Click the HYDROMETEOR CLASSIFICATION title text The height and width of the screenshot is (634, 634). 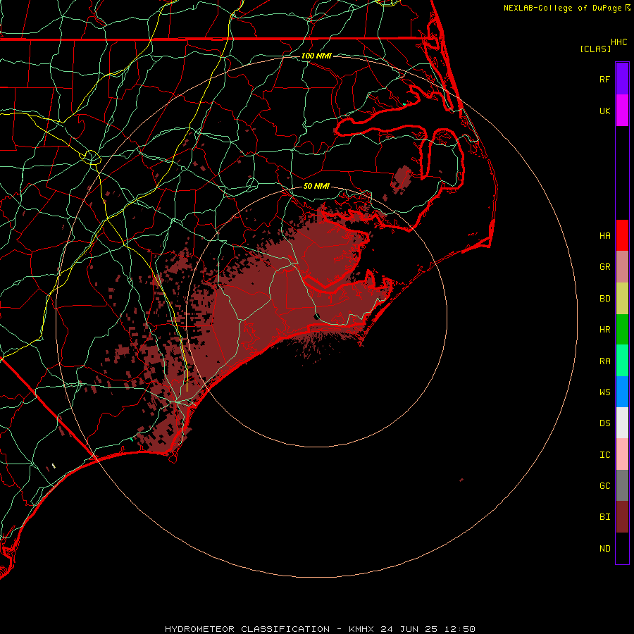[247, 629]
